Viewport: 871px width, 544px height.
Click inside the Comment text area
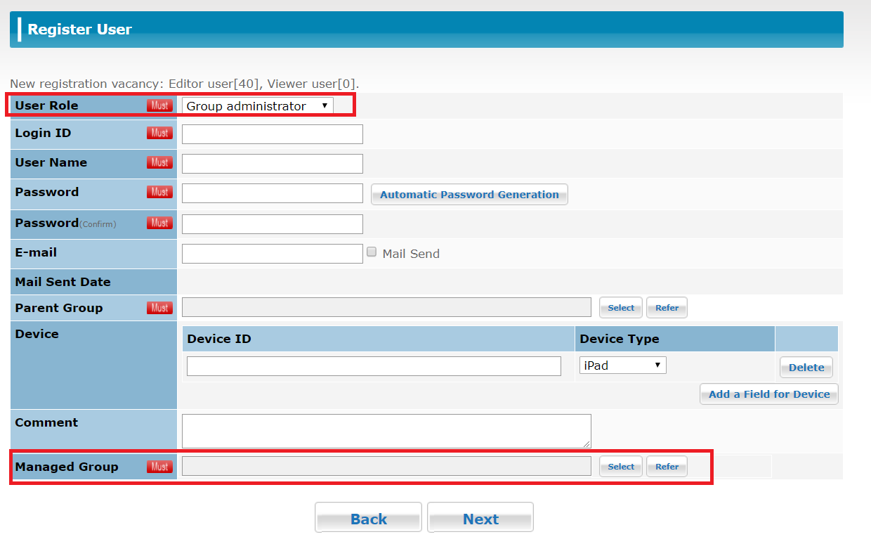386,430
